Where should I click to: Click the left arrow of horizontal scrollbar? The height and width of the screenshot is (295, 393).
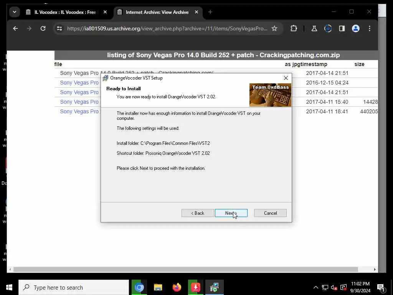(x=10, y=269)
